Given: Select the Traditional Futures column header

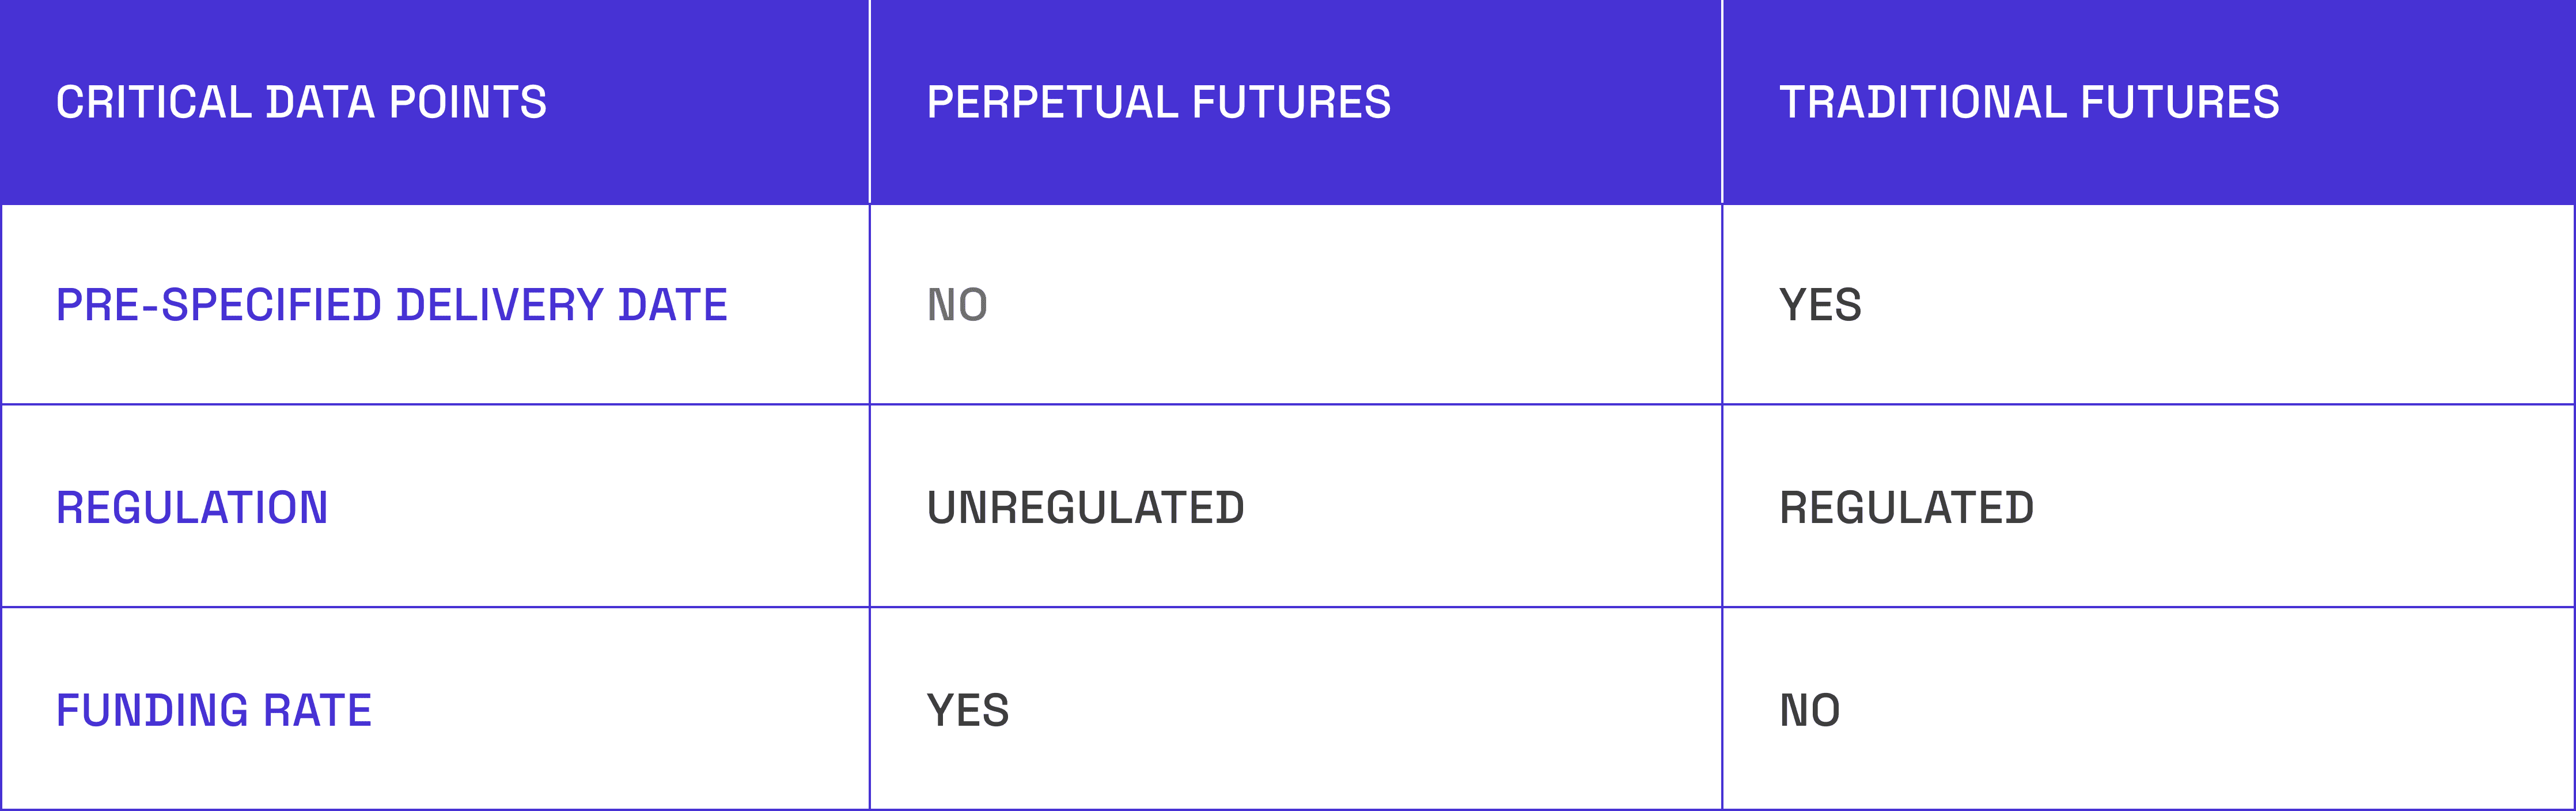Looking at the screenshot, I should (x=2029, y=103).
